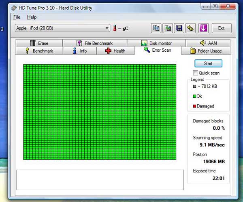The image size is (243, 202).
Task: Open the AAM speaker tab
Action: pyautogui.click(x=208, y=43)
